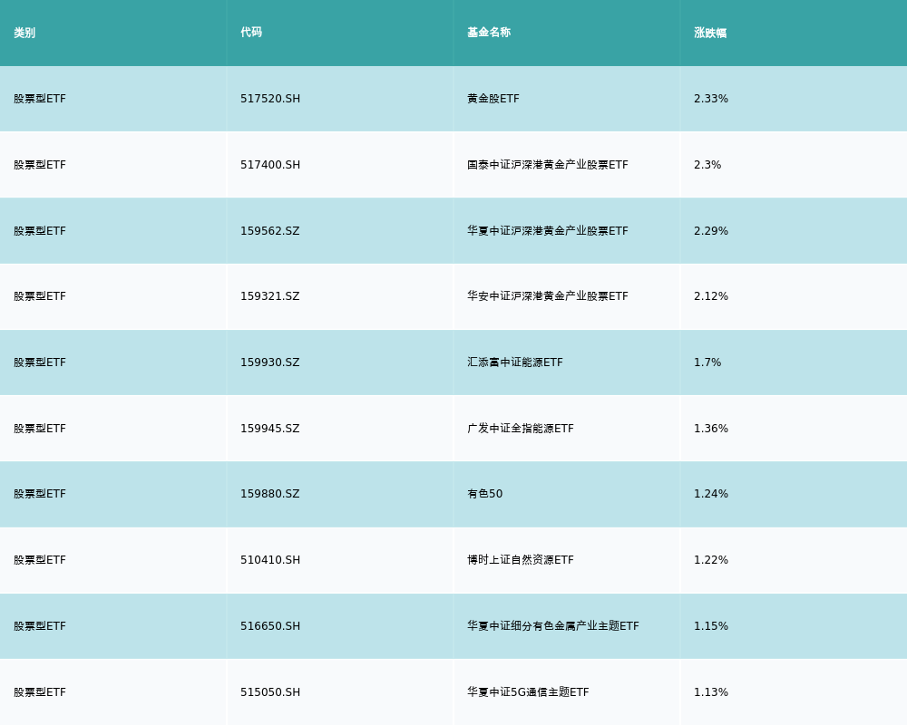This screenshot has height=725, width=907.
Task: Click the 有色50 fund name
Action: (x=485, y=494)
